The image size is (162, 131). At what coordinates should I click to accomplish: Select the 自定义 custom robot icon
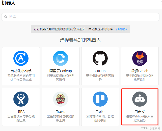140,99
